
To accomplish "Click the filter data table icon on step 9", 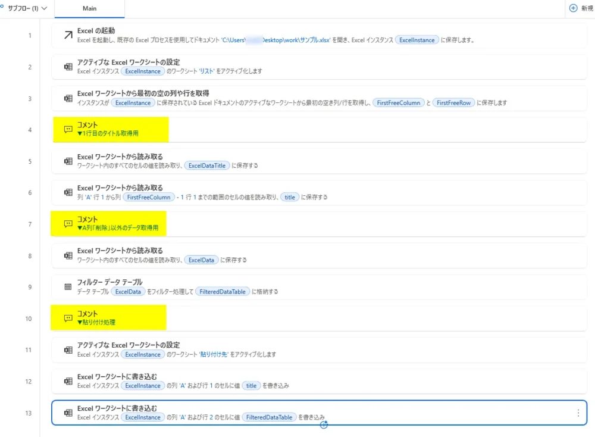I will tap(68, 287).
